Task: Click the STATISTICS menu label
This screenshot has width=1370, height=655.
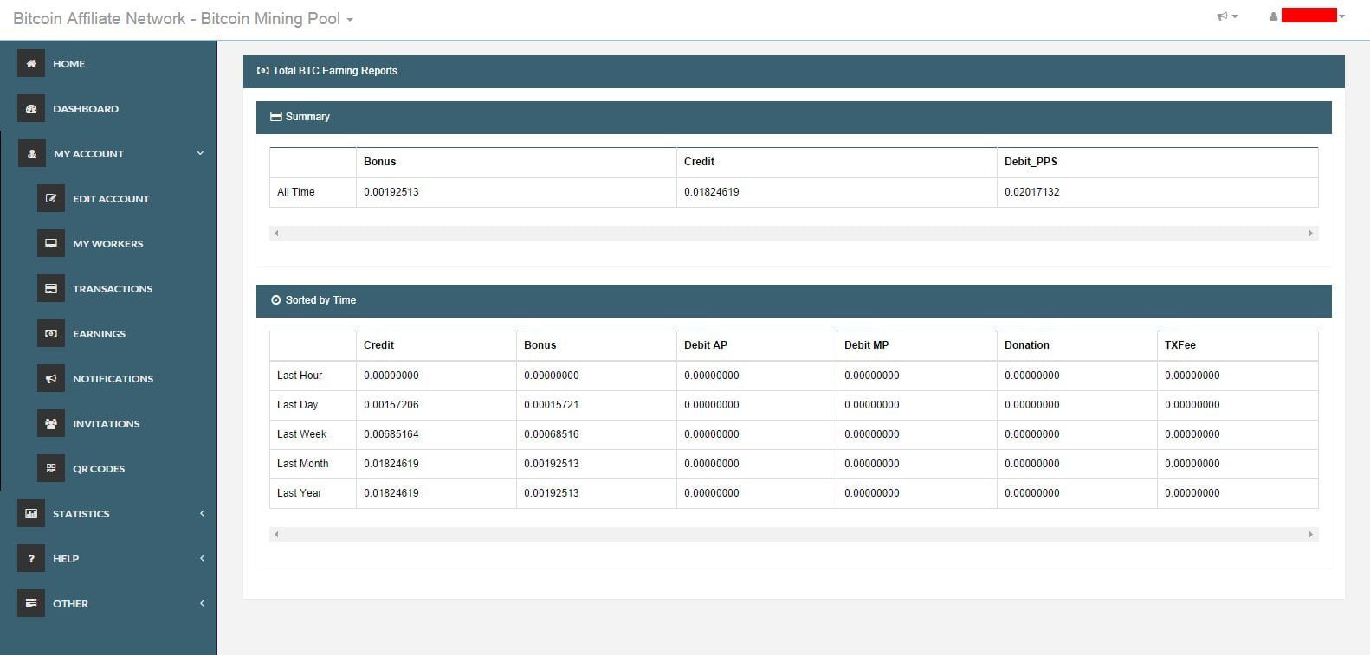Action: click(81, 514)
